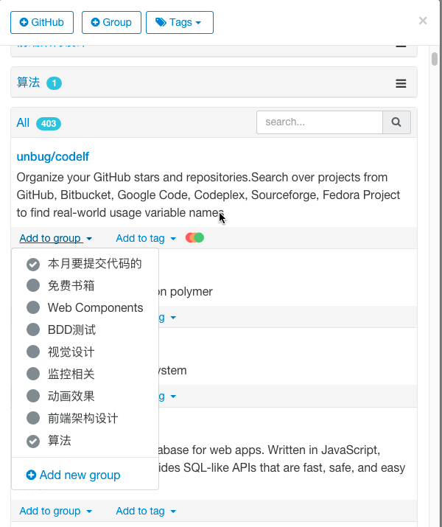The height and width of the screenshot is (527, 442).
Task: Focus the search input field
Action: (319, 122)
